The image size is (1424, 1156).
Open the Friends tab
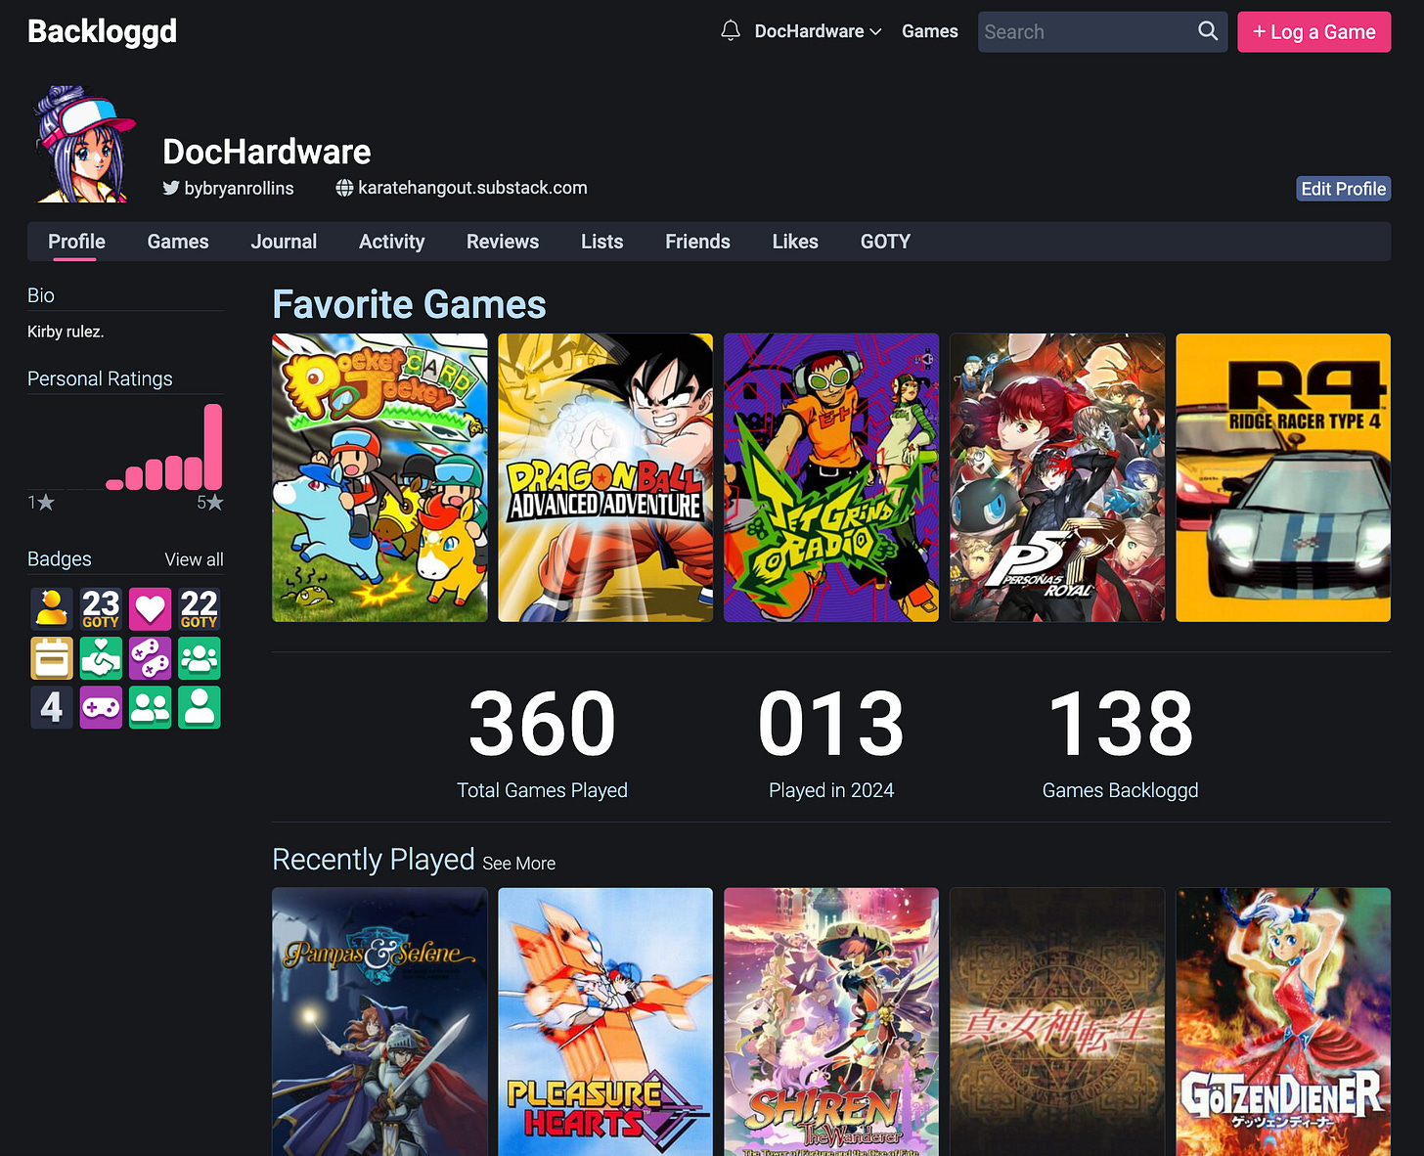point(697,242)
